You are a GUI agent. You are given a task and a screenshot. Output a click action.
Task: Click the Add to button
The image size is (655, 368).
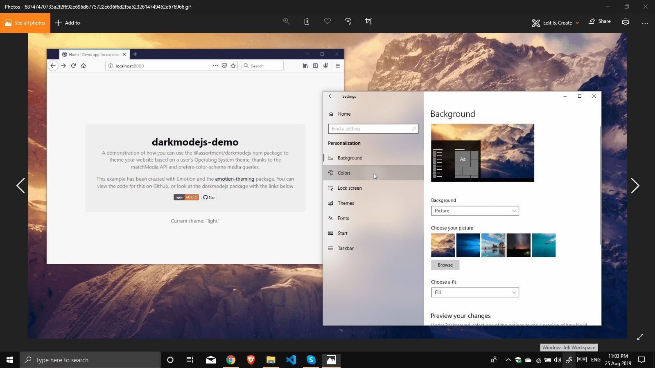coord(68,23)
